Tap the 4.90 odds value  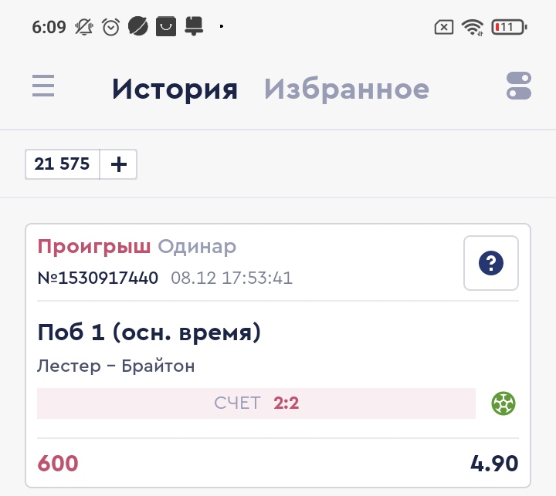pyautogui.click(x=494, y=464)
